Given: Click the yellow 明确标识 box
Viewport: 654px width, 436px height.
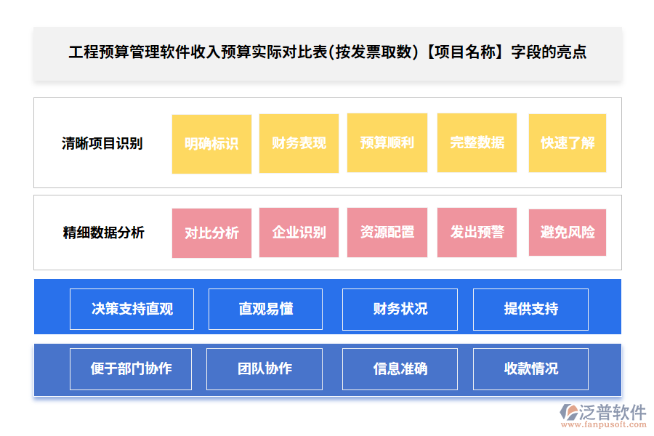Looking at the screenshot, I should coord(211,144).
